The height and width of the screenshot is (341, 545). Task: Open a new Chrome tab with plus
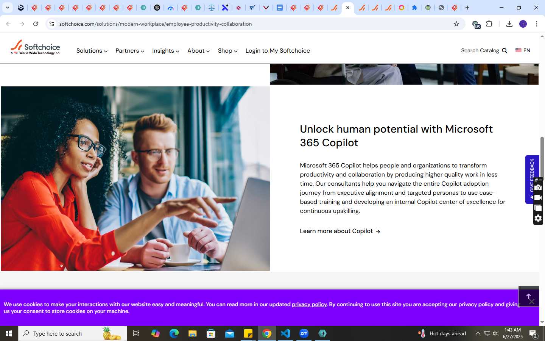pyautogui.click(x=467, y=8)
